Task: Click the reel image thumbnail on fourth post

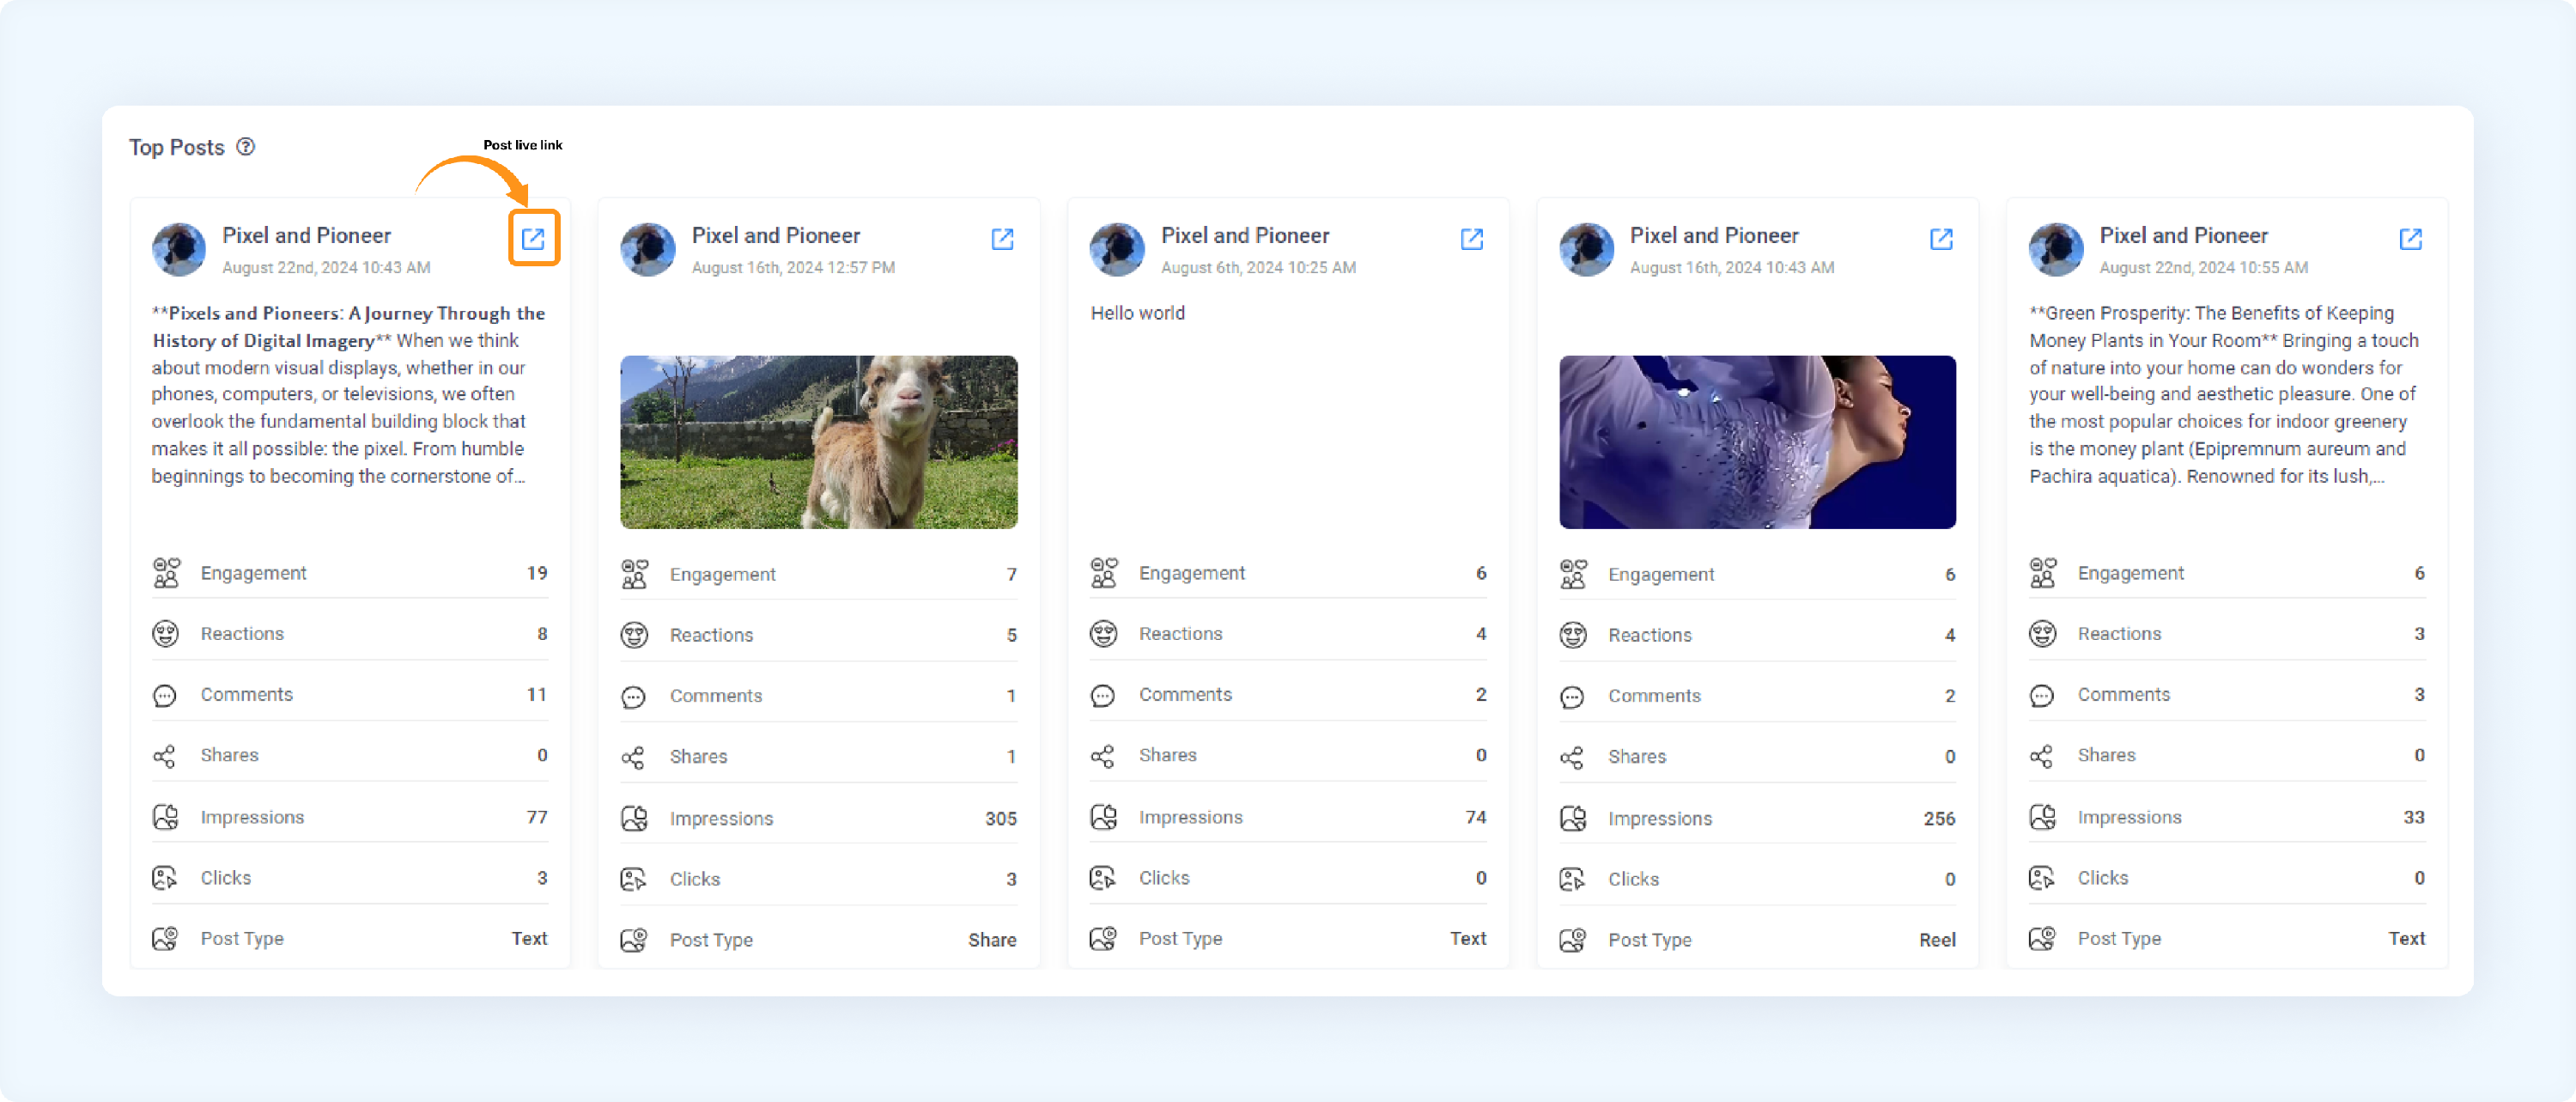Action: coord(1756,437)
